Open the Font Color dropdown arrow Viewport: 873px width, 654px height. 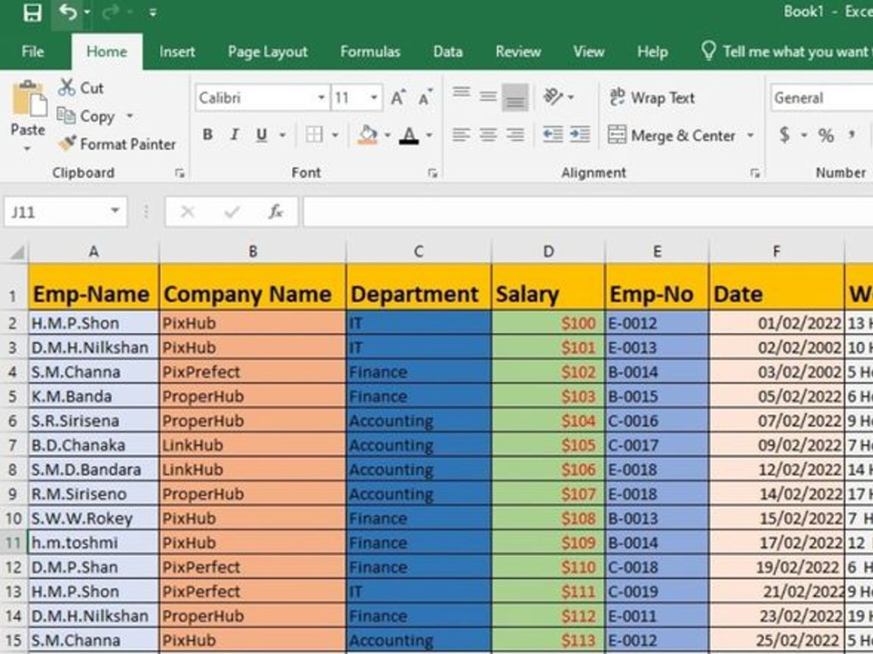(430, 135)
